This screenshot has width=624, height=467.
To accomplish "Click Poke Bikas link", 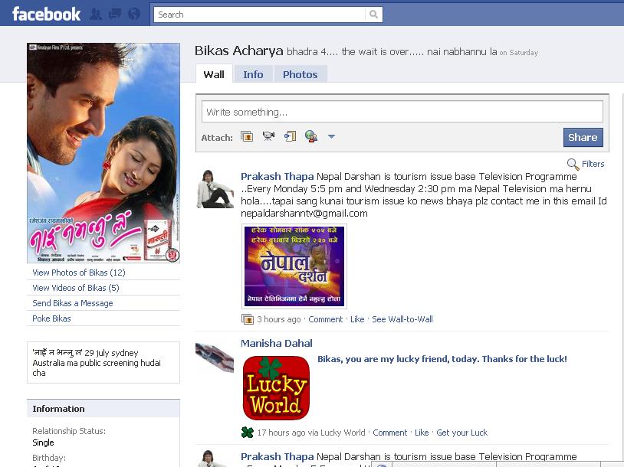I will (x=51, y=318).
